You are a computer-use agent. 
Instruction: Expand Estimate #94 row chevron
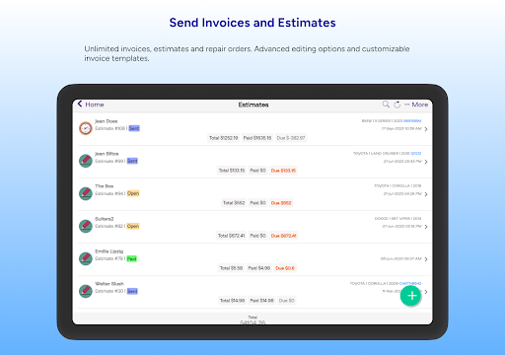click(x=426, y=194)
